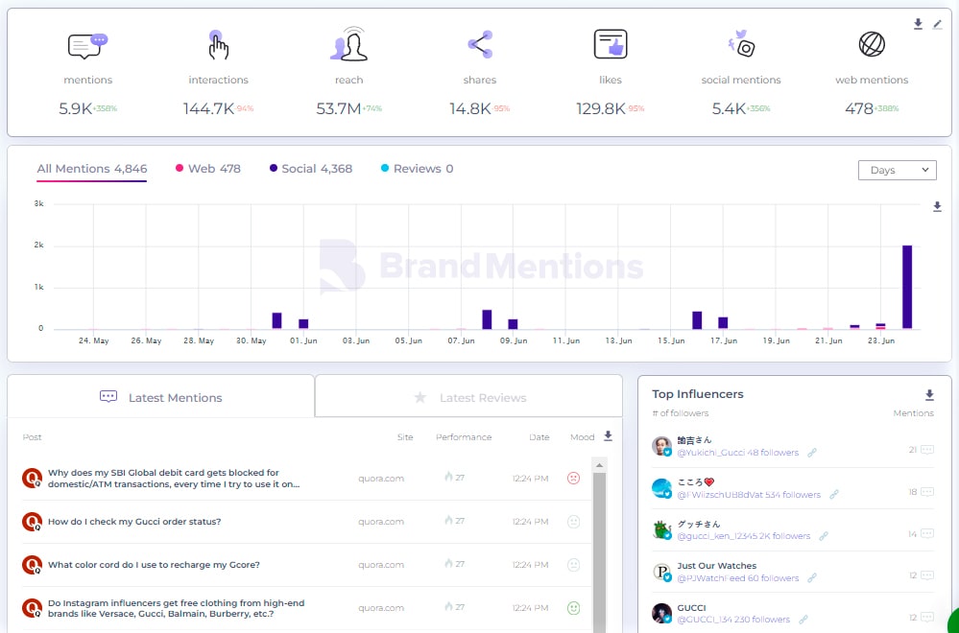Click the tall 24 Jun chart bar
Viewport: 959px width, 633px height.
point(907,287)
